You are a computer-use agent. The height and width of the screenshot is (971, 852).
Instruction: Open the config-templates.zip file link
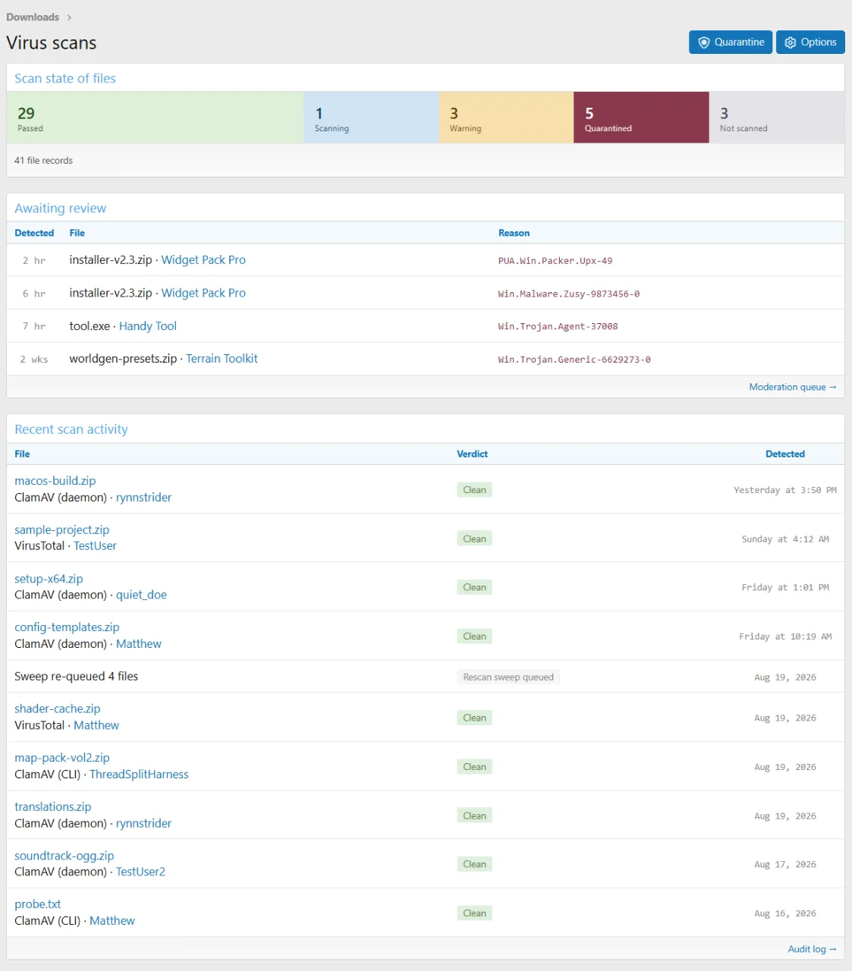tap(67, 627)
